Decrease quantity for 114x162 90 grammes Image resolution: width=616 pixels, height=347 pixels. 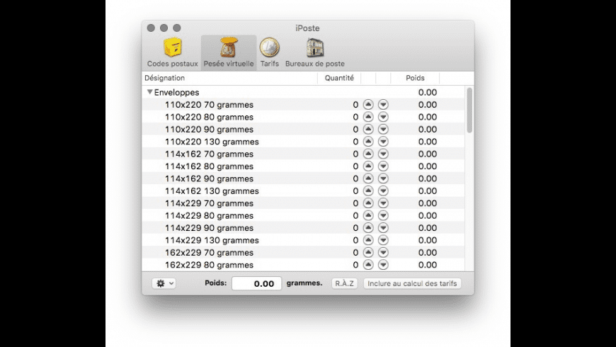click(x=383, y=178)
